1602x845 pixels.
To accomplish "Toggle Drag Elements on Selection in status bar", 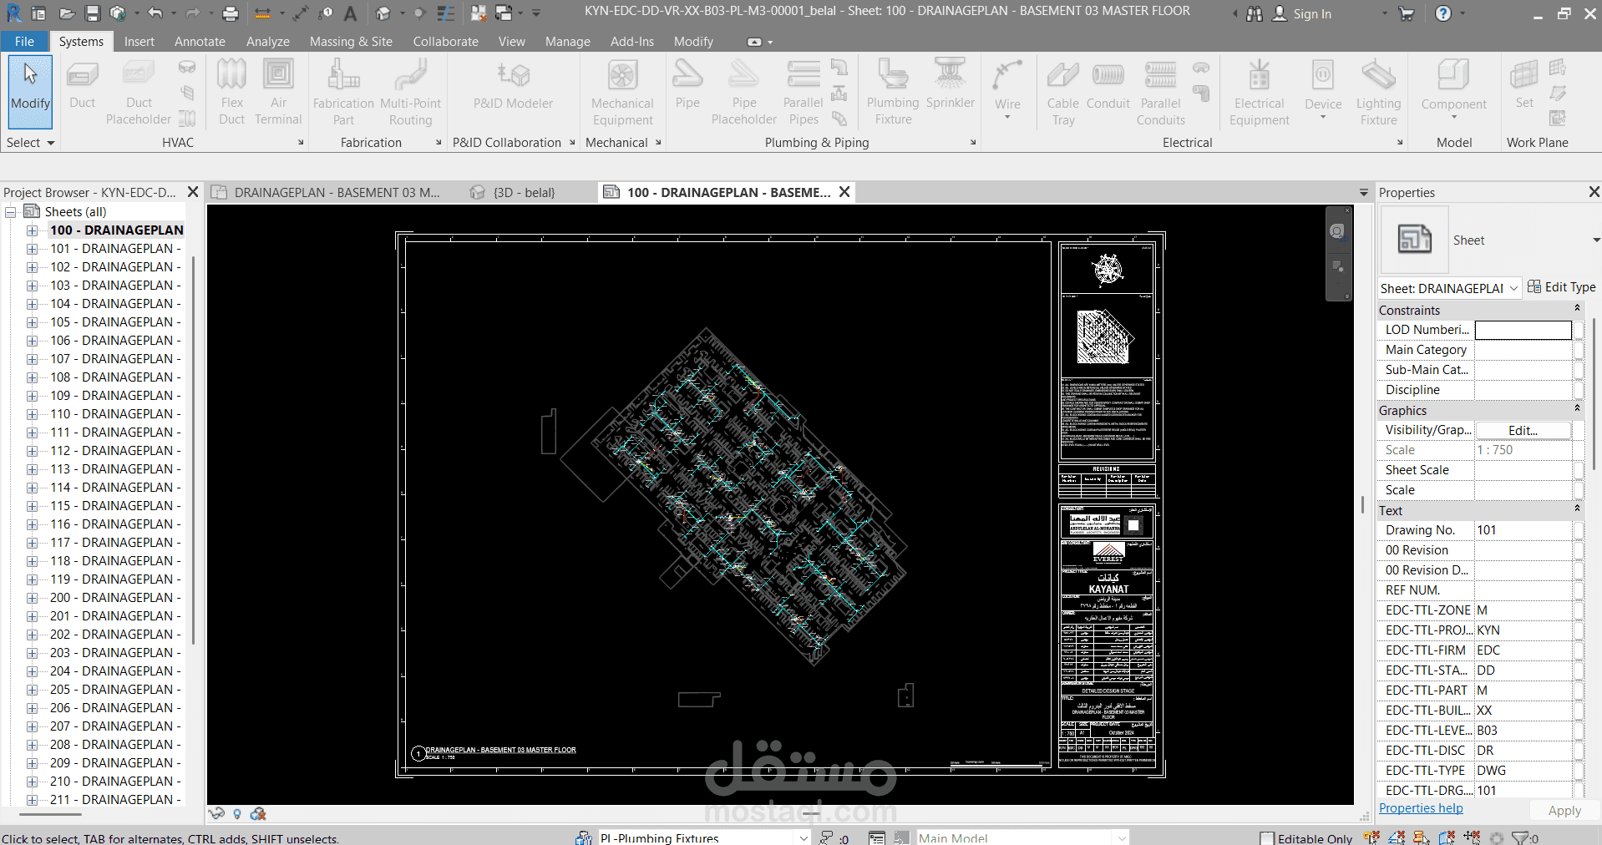I will tap(1472, 837).
